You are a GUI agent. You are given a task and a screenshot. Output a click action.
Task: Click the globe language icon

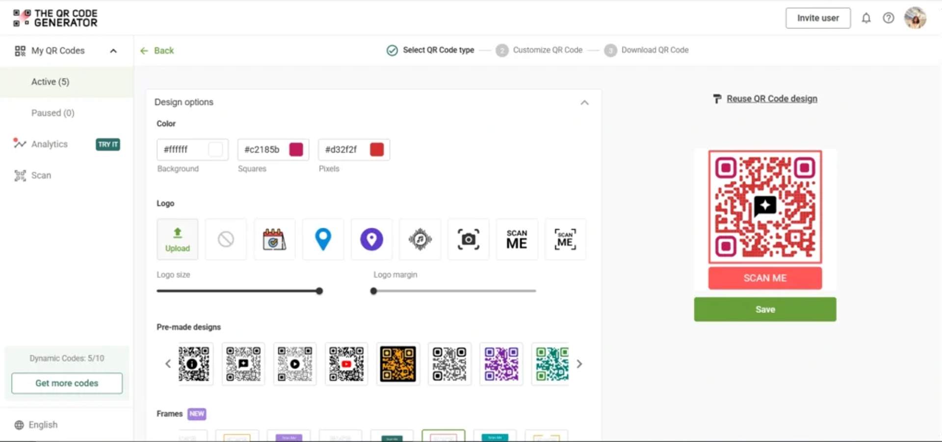[19, 425]
